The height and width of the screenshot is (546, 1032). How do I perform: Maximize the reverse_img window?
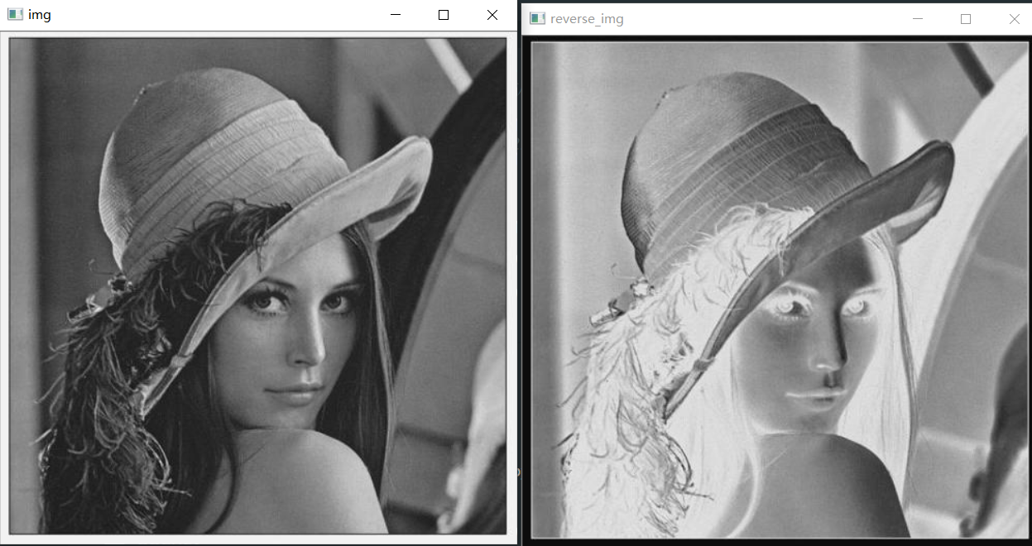click(966, 19)
